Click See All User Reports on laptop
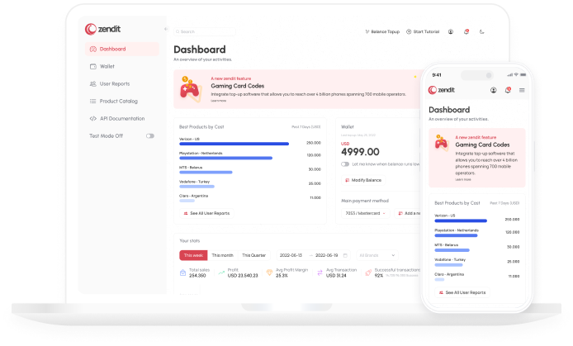Image resolution: width=573 pixels, height=346 pixels. tap(206, 213)
